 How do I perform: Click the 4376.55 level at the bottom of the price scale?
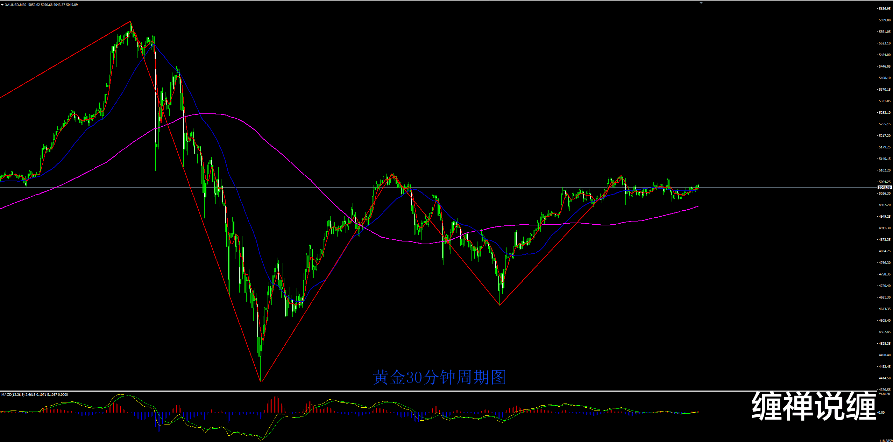coord(885,390)
